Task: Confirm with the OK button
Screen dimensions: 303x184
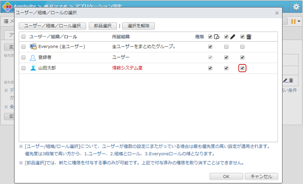Action: click(226, 176)
